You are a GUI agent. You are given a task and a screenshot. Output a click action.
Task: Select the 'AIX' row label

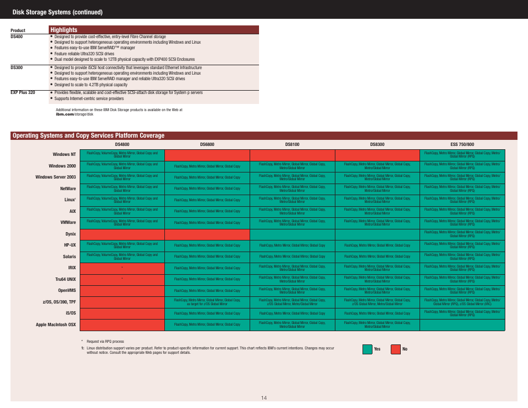click(x=73, y=211)
